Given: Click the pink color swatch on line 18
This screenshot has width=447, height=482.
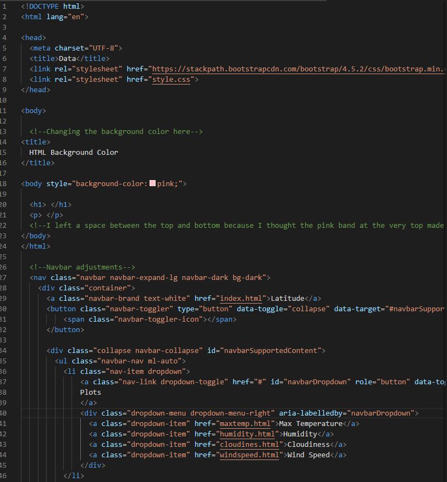Looking at the screenshot, I should 152,183.
